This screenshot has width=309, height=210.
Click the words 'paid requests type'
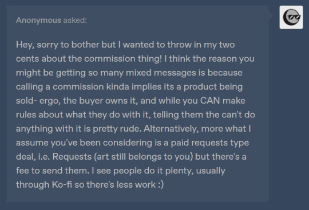[x=209, y=142]
